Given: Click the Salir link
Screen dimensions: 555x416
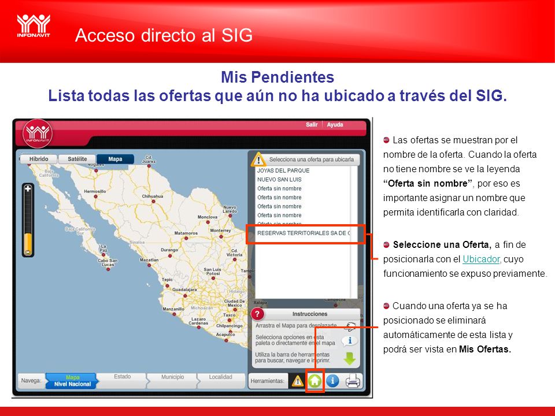Looking at the screenshot, I should (312, 125).
